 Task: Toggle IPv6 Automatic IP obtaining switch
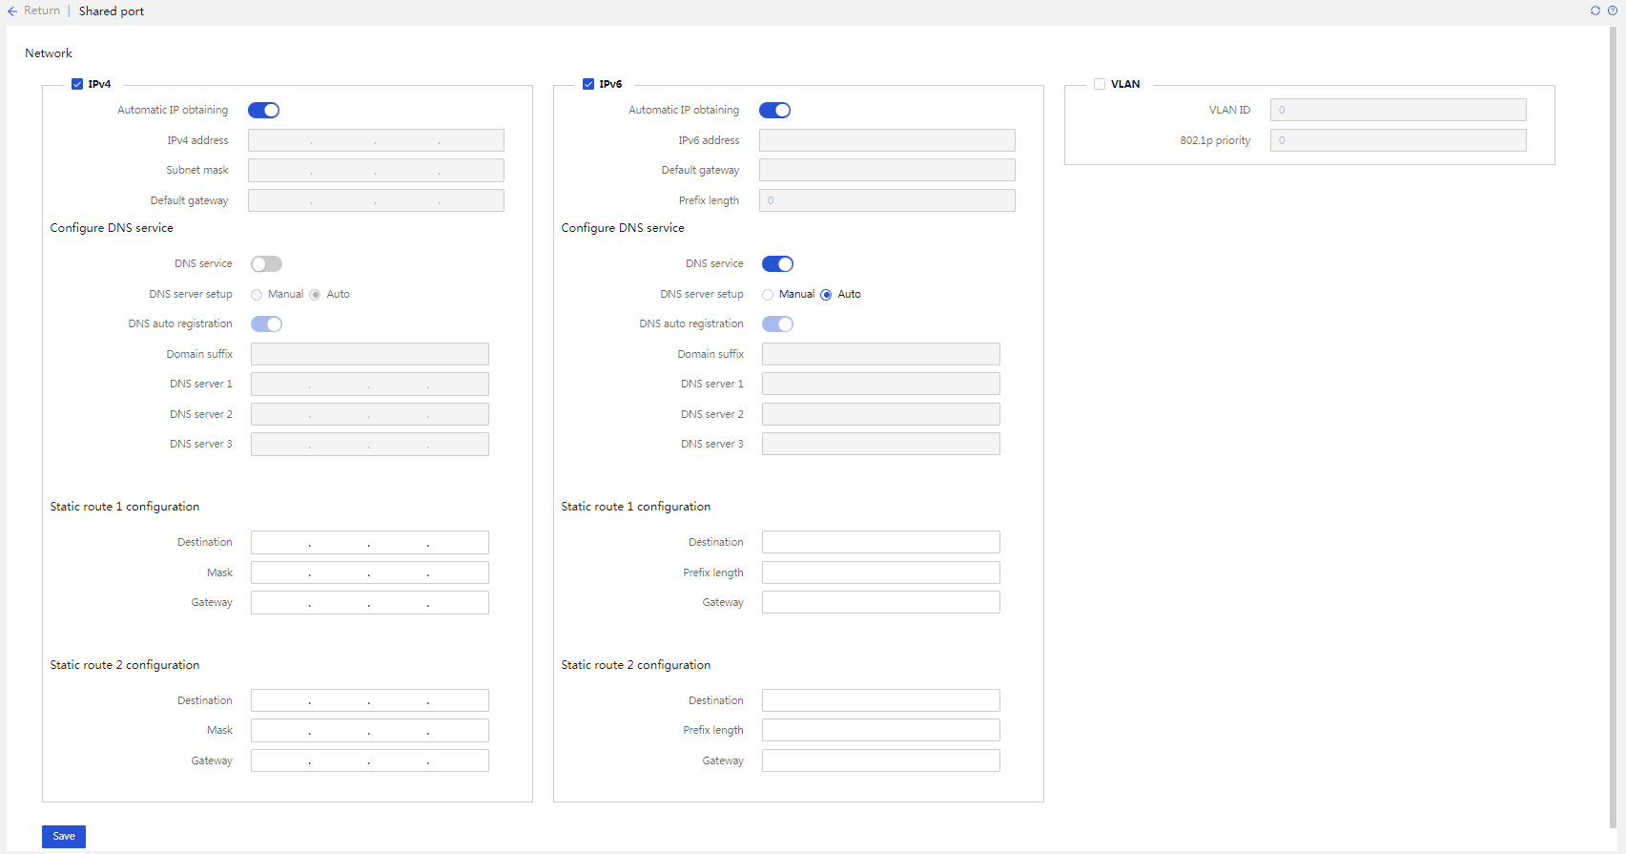774,111
